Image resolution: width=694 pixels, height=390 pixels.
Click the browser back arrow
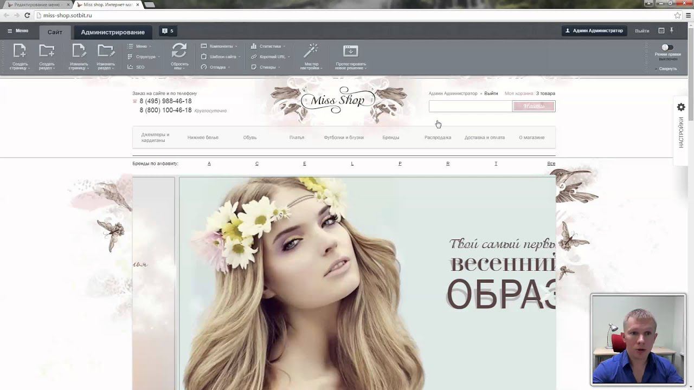7,16
